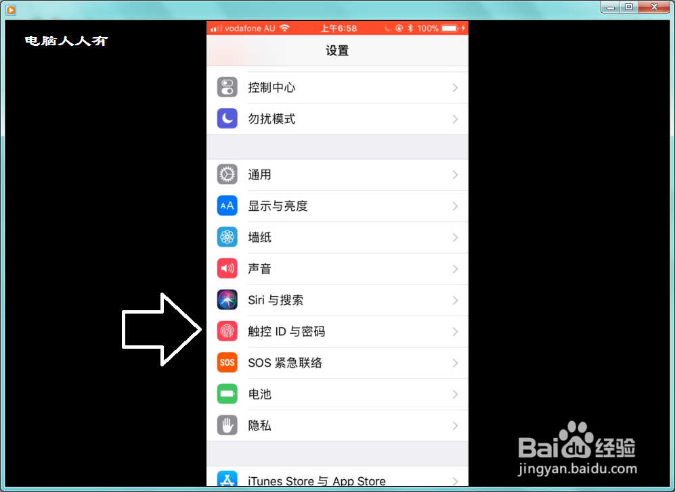Image resolution: width=675 pixels, height=492 pixels.
Task: Open the green 电池 battery icon
Action: click(227, 394)
